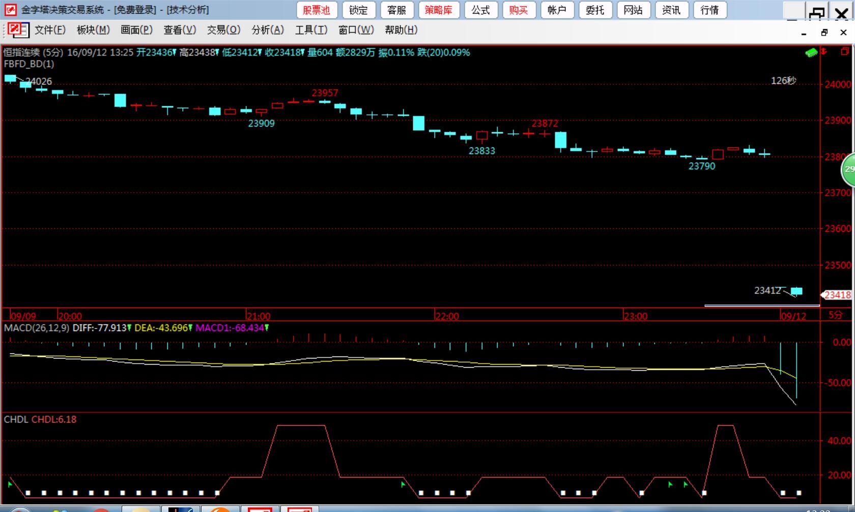Click the red restore-pane icon on chart

844,51
